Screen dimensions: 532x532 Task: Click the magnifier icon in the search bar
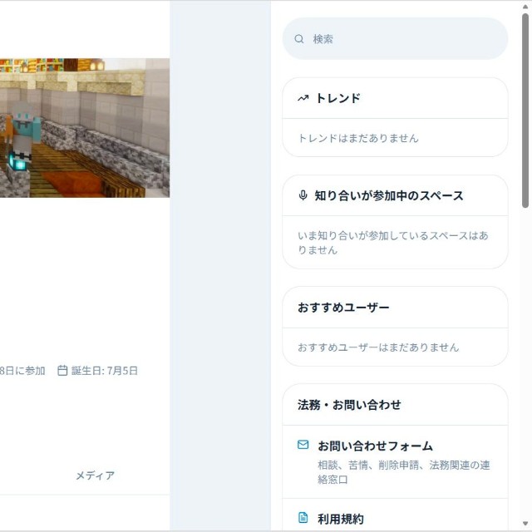pyautogui.click(x=299, y=39)
